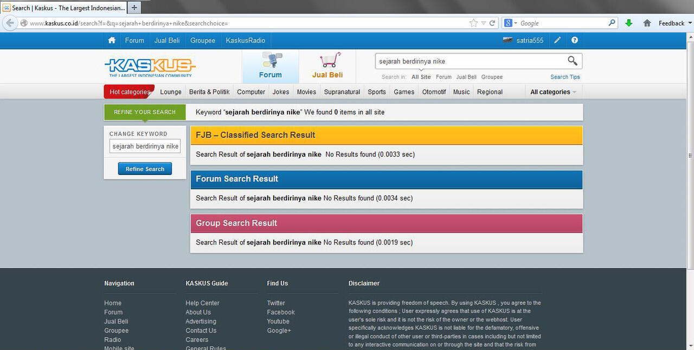Viewport: 694px width, 350px height.
Task: Open Berita & Politik category
Action: coord(209,92)
